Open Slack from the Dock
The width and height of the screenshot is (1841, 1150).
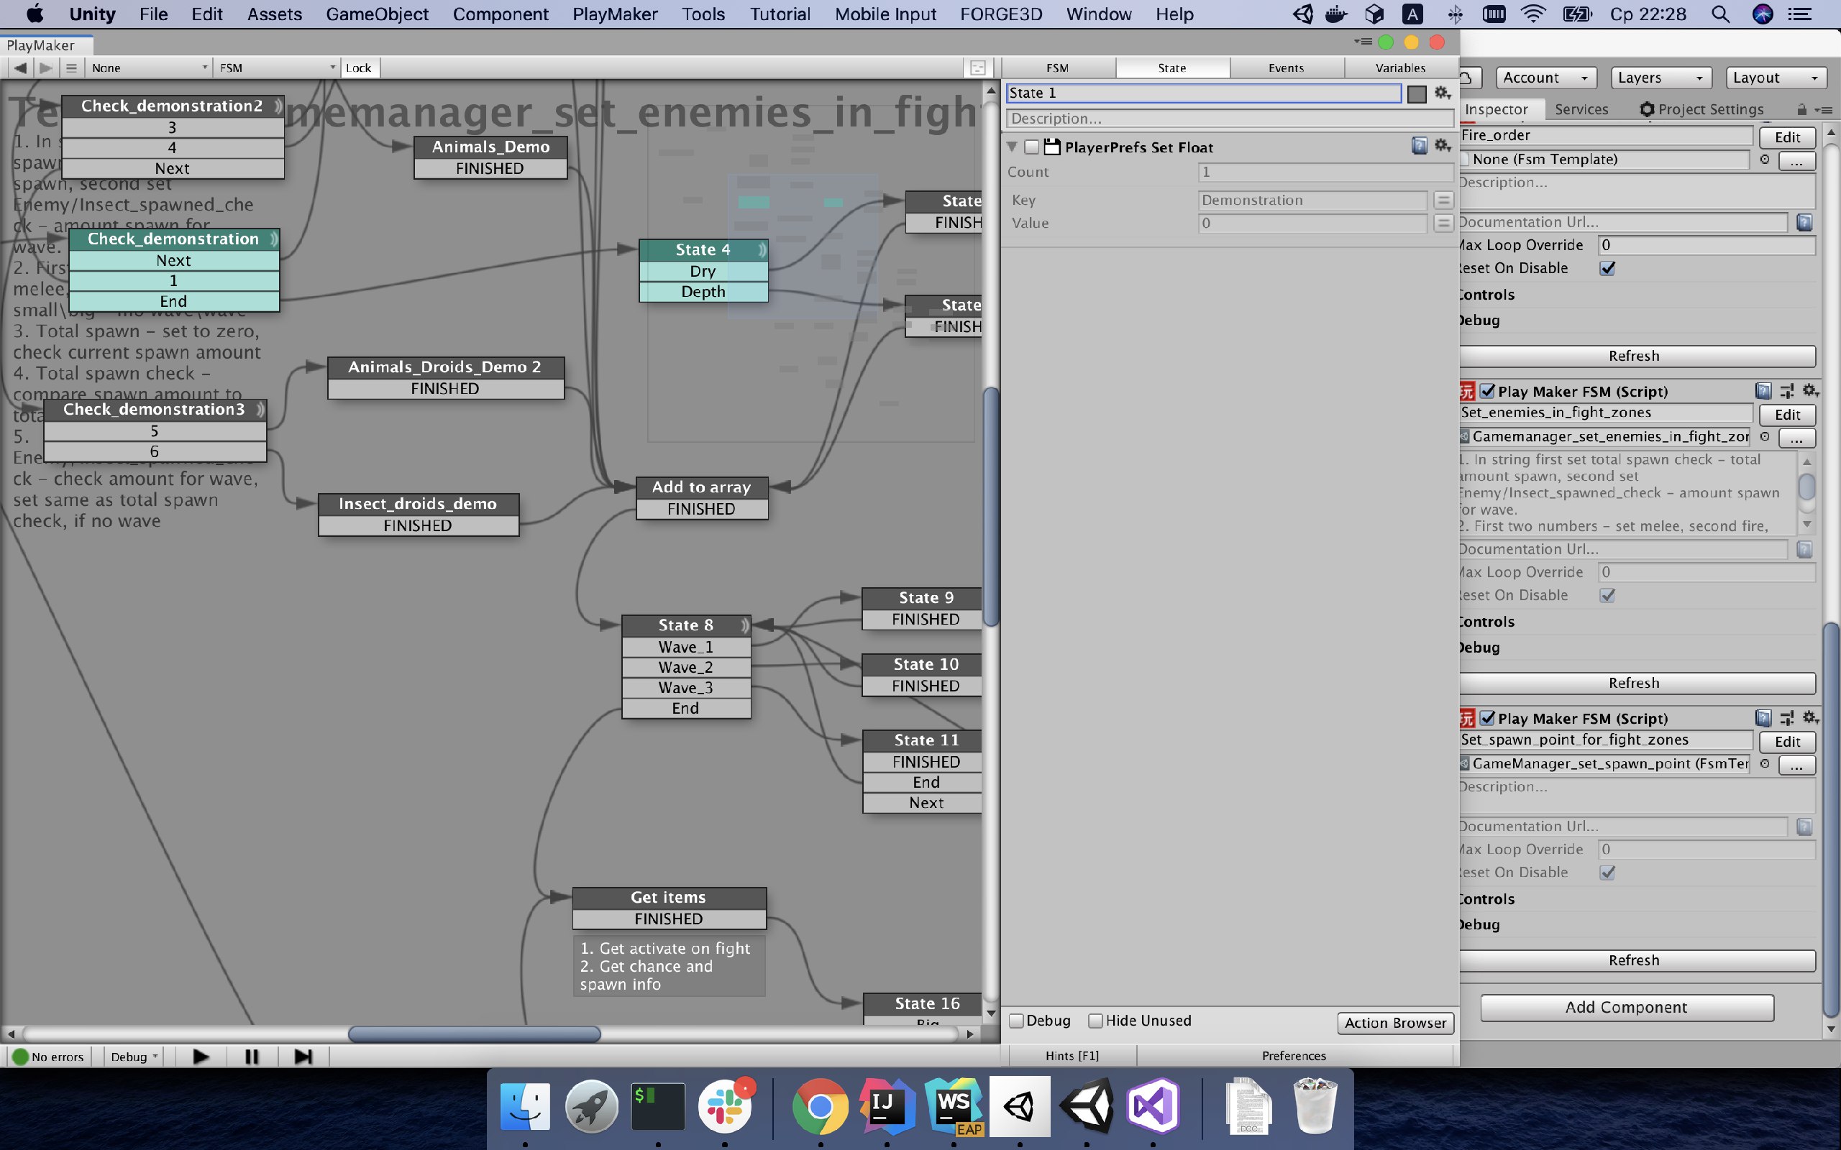point(725,1106)
